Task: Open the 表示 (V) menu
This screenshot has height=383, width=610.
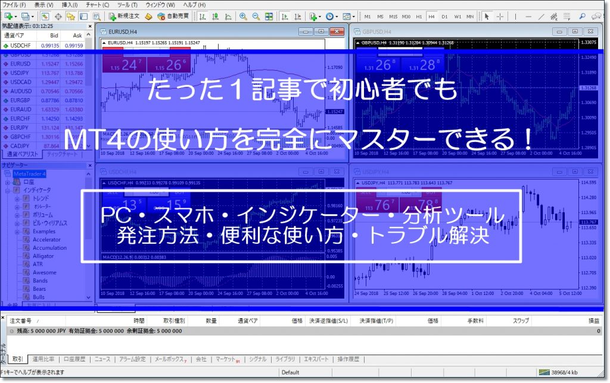Action: pos(43,5)
